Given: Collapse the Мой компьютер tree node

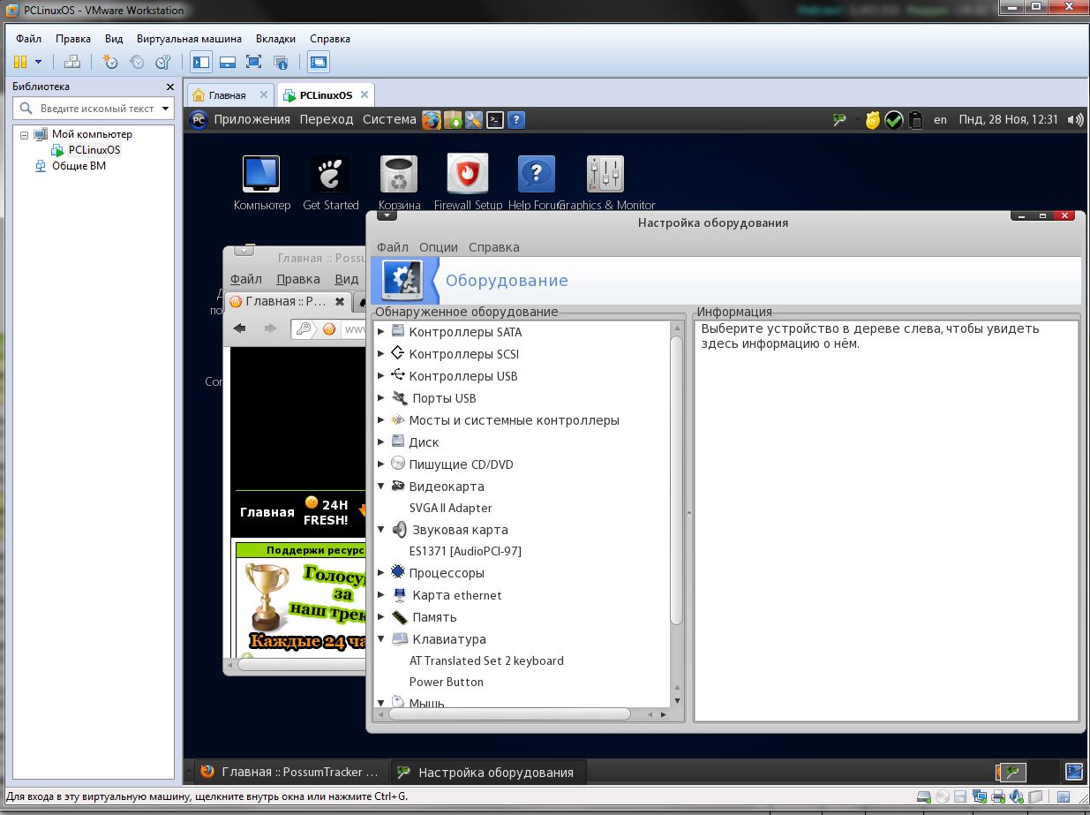Looking at the screenshot, I should tap(24, 134).
